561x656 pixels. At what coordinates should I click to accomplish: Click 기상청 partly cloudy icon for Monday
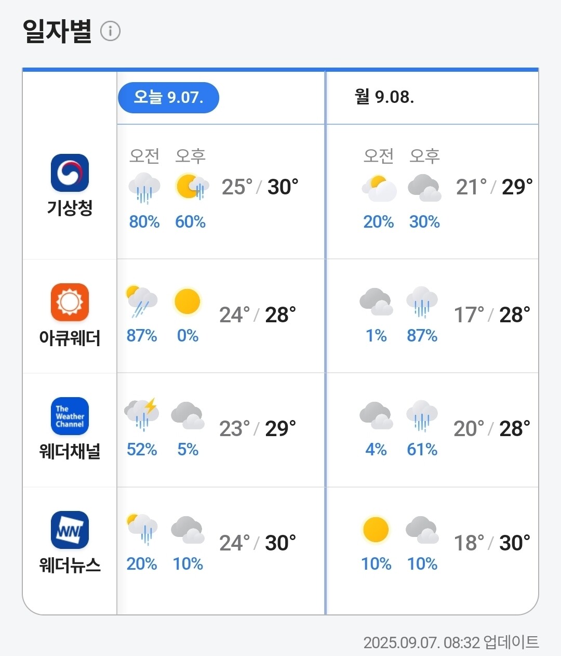379,188
